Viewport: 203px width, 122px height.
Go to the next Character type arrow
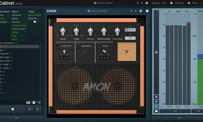pos(67,58)
